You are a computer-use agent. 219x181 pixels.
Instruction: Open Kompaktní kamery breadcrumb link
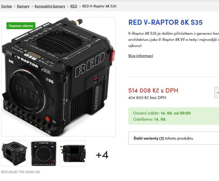point(50,6)
